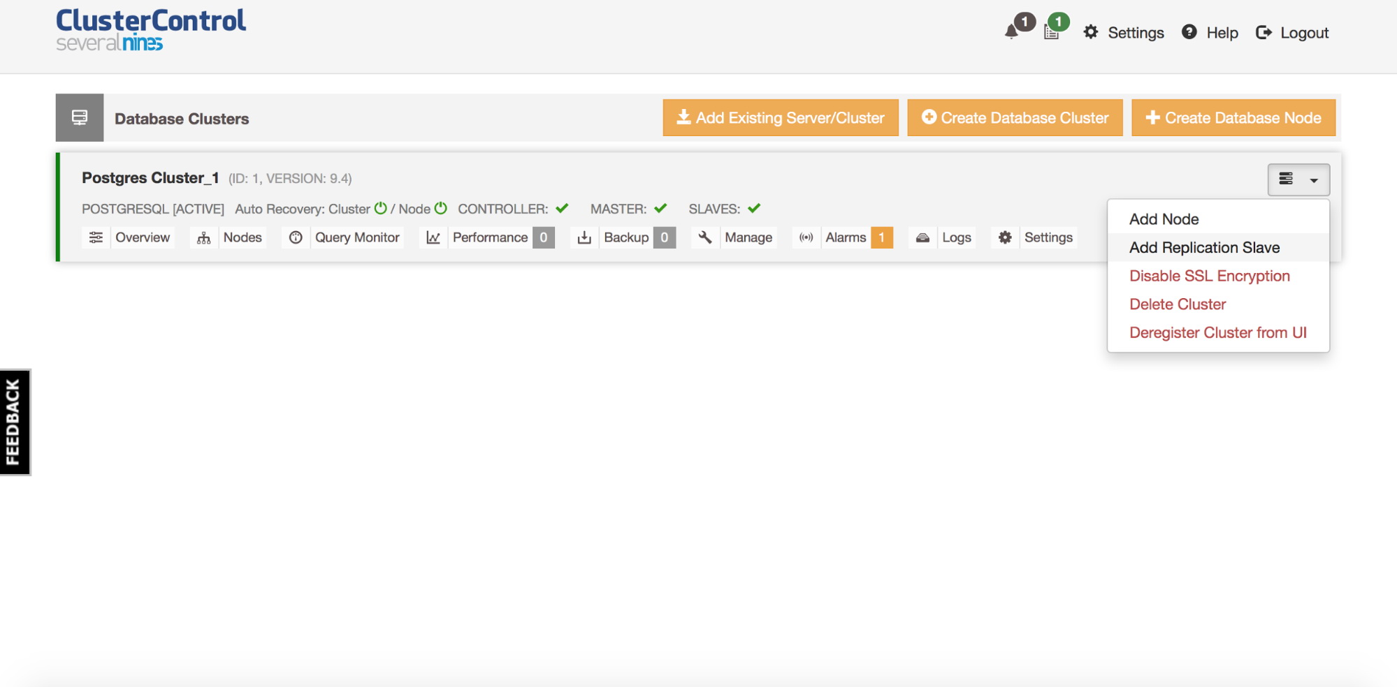This screenshot has height=687, width=1397.
Task: Open the FEEDBACK side tab
Action: pyautogui.click(x=15, y=422)
